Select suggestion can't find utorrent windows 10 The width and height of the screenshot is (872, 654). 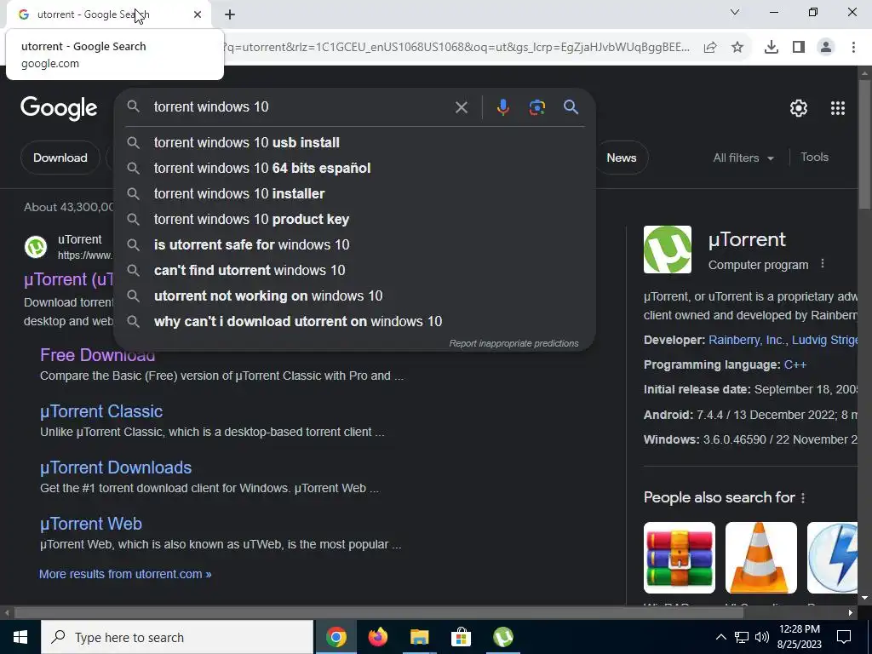[x=354, y=270]
